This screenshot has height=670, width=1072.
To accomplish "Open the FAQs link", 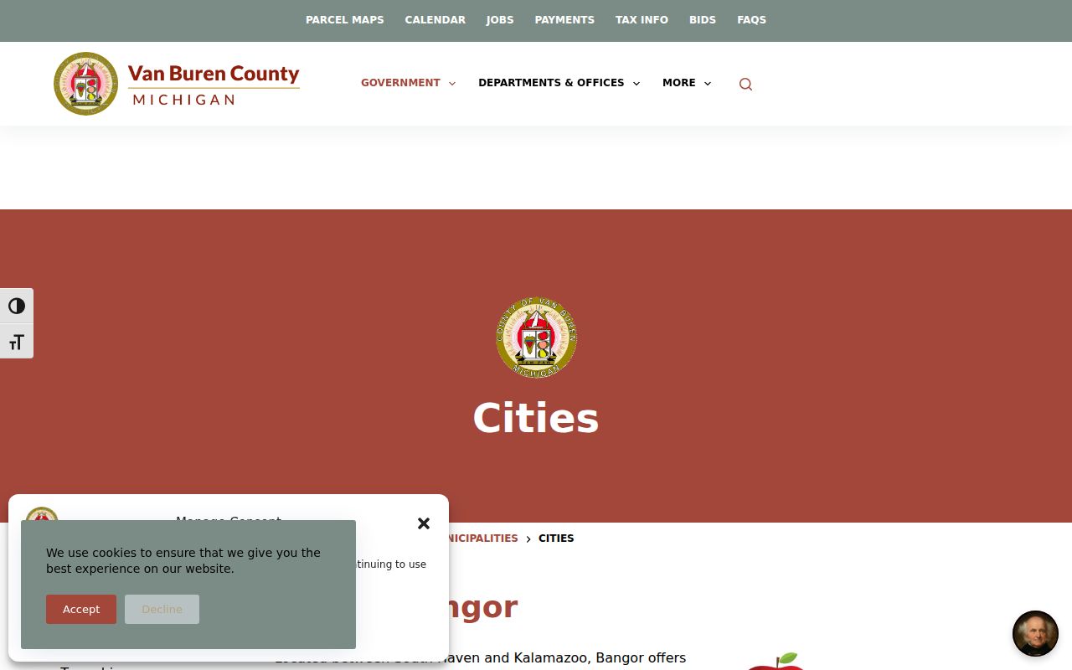I will click(752, 20).
